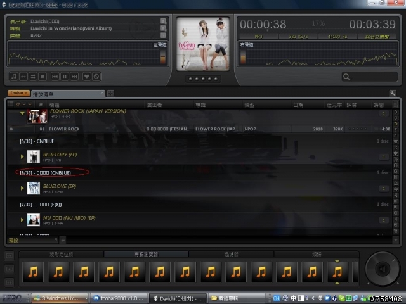Switch to the 頻譜 panel tab
Viewport: 406px width, 304px height.
317,255
